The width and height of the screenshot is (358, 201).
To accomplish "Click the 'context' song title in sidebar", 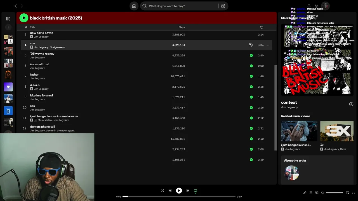I will 289,102.
